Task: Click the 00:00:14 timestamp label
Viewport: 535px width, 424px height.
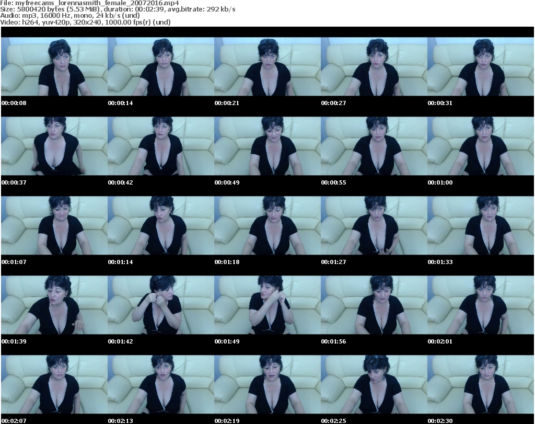Action: (x=121, y=103)
